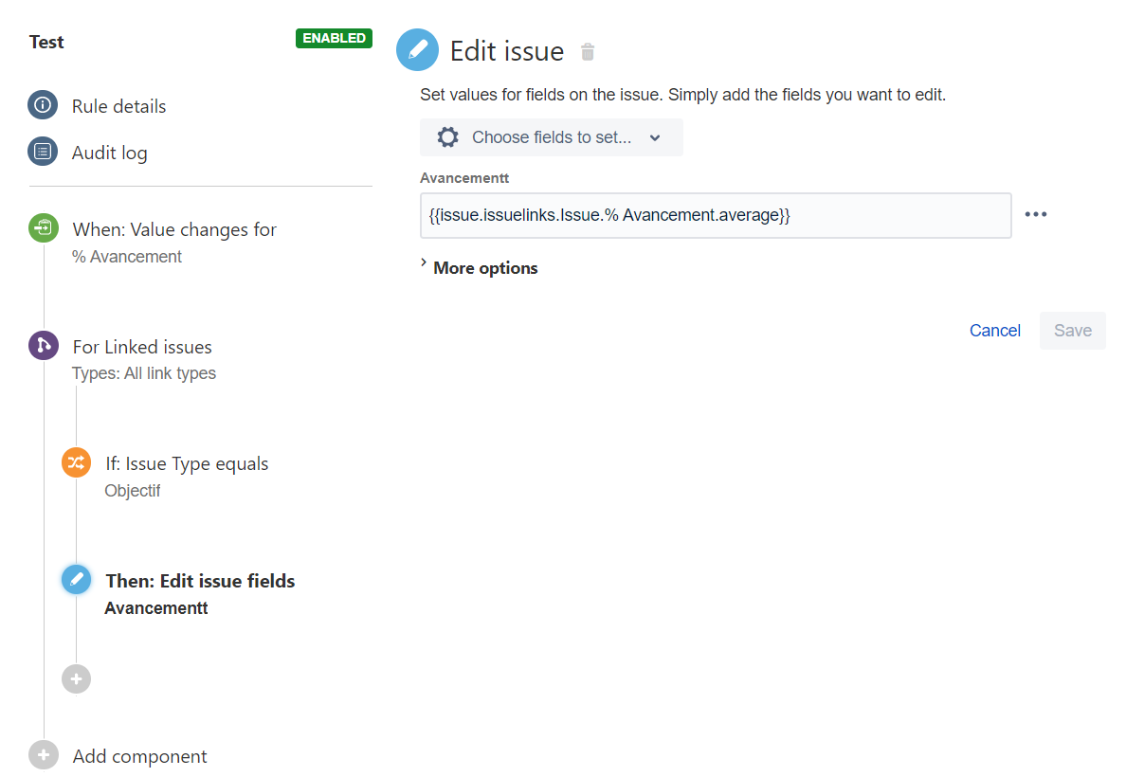Open the Choose fields to set dropdown
Screen dimensions: 1126x777
coord(551,137)
